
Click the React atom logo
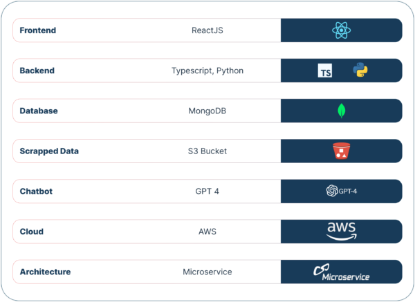click(x=341, y=30)
